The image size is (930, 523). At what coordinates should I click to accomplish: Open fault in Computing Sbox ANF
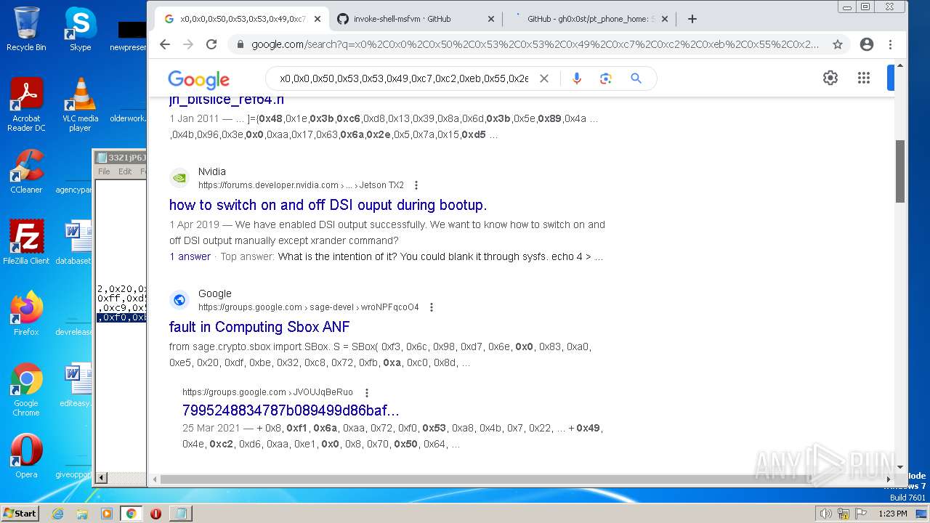point(259,327)
